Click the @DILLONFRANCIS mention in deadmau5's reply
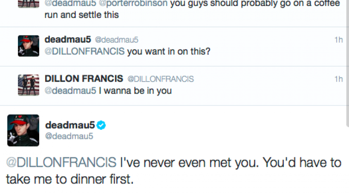The image size is (349, 193). pyautogui.click(x=84, y=51)
